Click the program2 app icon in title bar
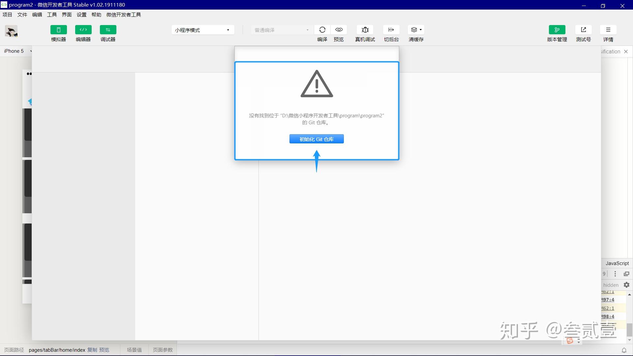The height and width of the screenshot is (356, 633). click(x=4, y=5)
